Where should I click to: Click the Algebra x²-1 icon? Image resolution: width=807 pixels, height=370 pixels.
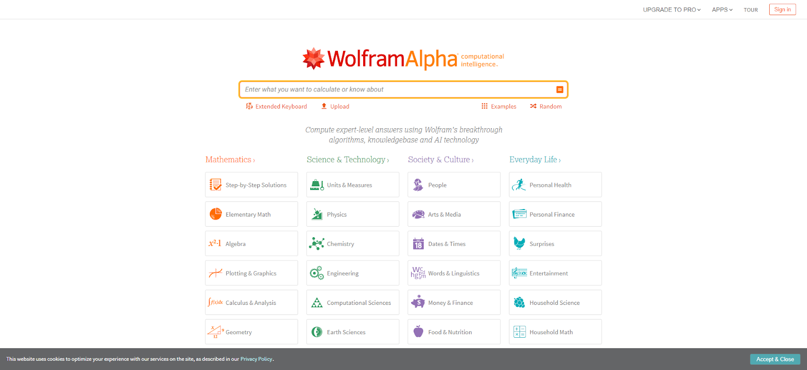[215, 243]
